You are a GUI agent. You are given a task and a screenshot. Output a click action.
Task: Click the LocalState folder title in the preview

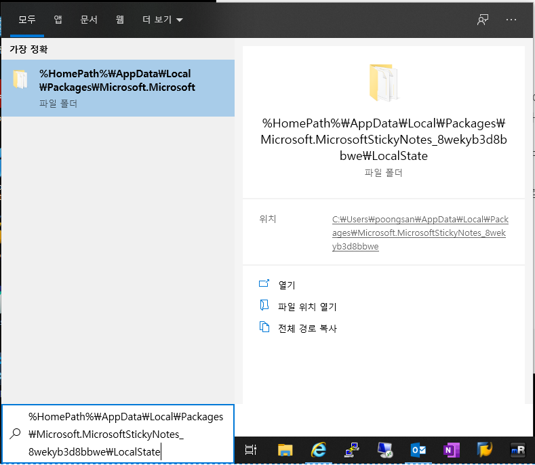[x=384, y=139]
